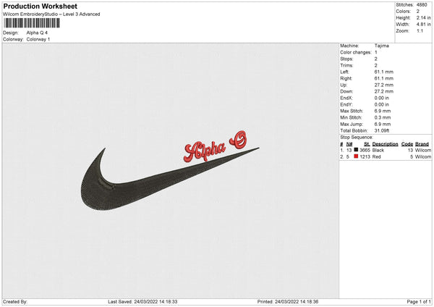Click the Brand column header
The image size is (434, 307).
422,144
